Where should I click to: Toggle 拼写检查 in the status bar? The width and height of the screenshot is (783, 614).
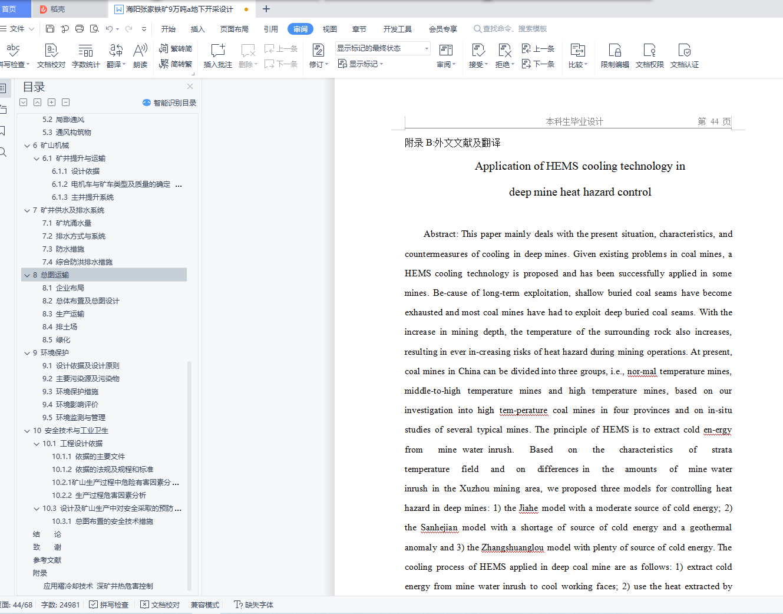point(109,605)
